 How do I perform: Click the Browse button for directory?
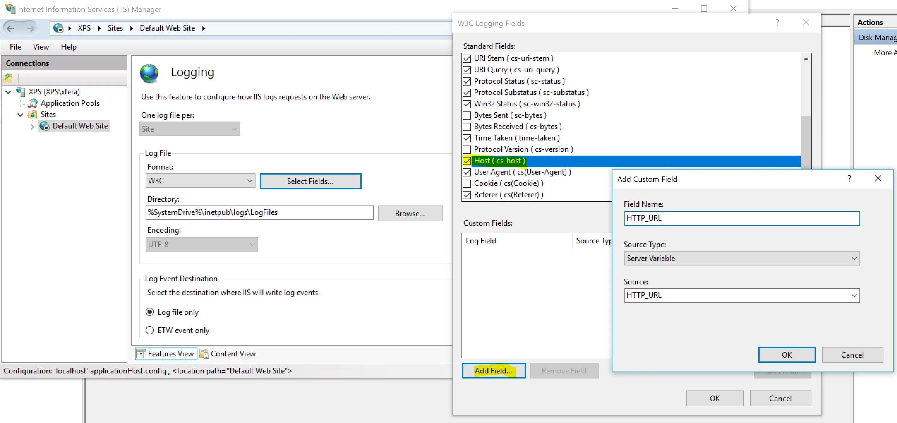point(410,213)
